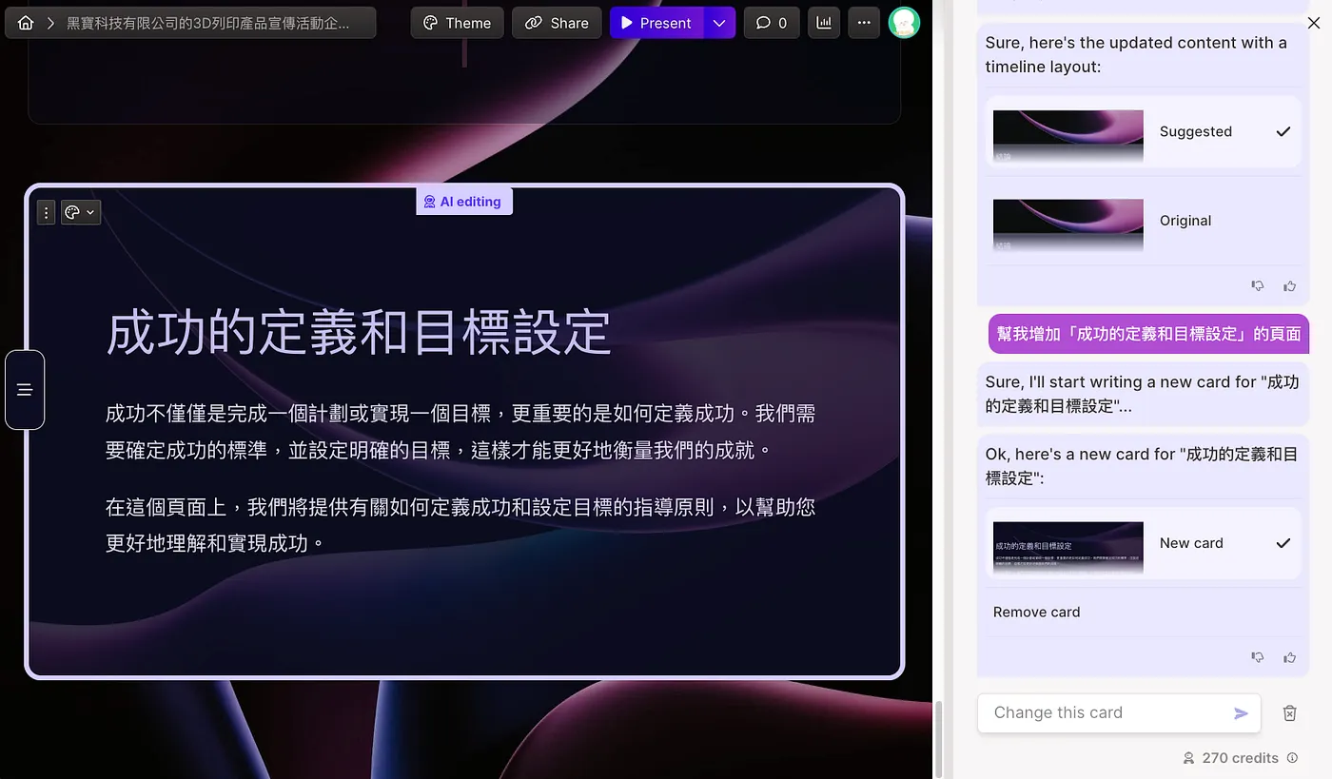Screen dimensions: 1332x779
Task: Open the comments counter showing 0
Action: click(772, 23)
